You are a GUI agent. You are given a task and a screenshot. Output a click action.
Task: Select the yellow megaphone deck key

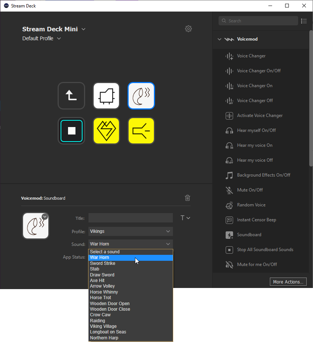141,131
